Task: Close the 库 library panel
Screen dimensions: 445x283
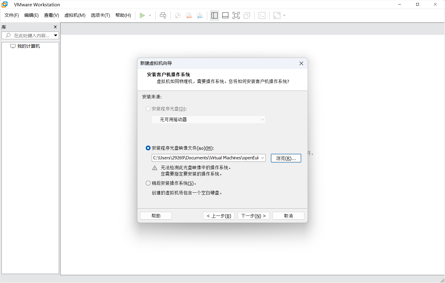Action: [55, 27]
